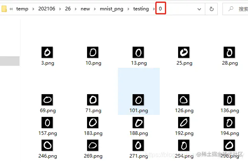Viewport: 248px width, 162px height.
Task: Show hidden path levels via double chevron
Action: point(11,9)
